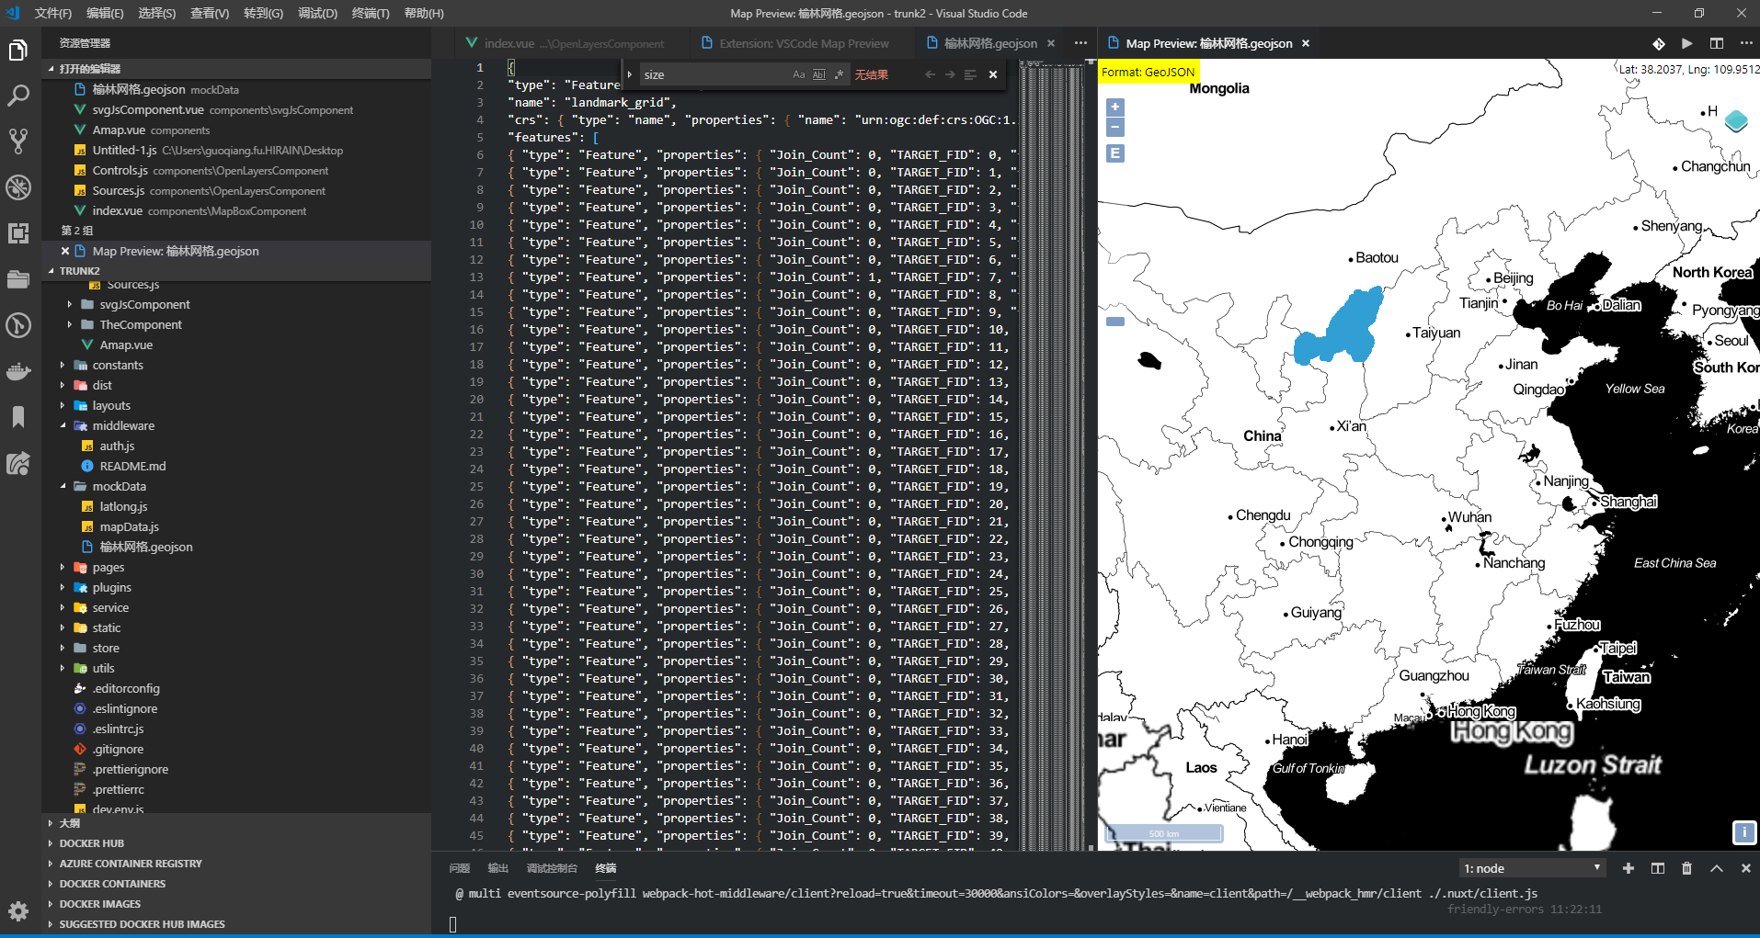Open the 编辑(E) menu

105,13
